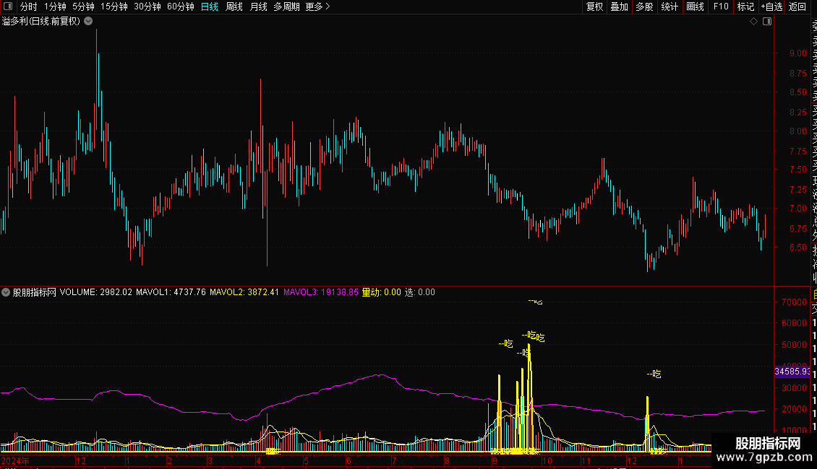Click the 选: 0.00 readout
The height and width of the screenshot is (469, 817).
click(x=420, y=292)
